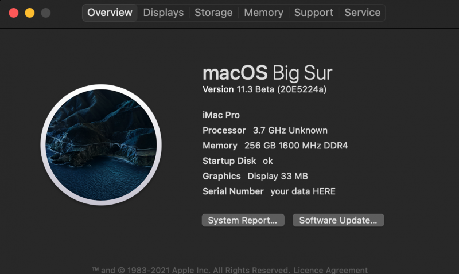Switch to the Overview tab
459x274 pixels.
tap(110, 13)
